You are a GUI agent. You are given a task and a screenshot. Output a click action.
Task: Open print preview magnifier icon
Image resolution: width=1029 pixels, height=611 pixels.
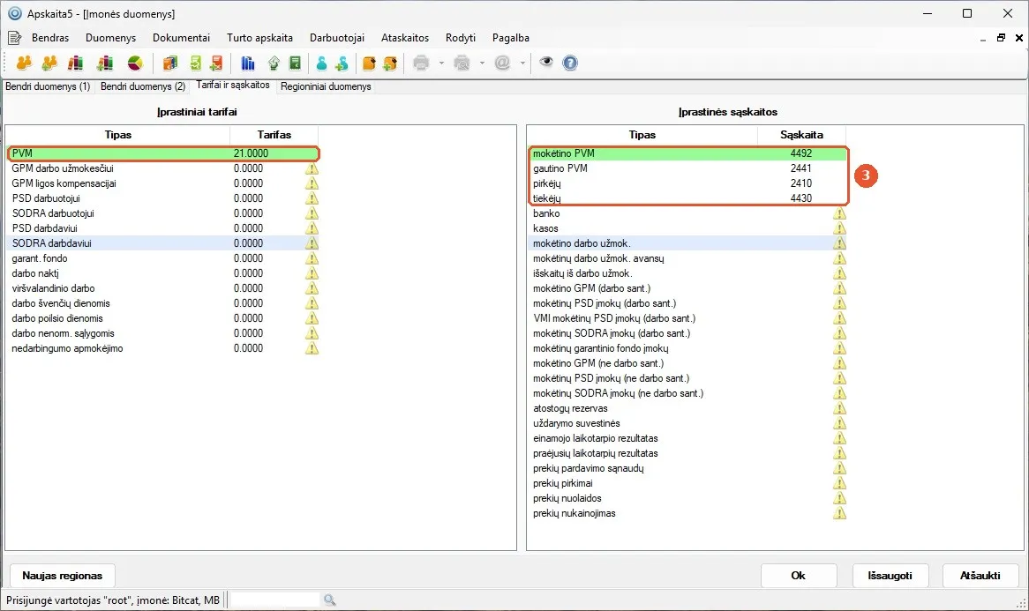pyautogui.click(x=462, y=63)
